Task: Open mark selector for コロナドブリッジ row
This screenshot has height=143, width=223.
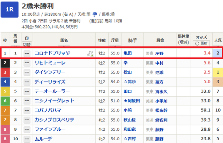Action: click(27, 53)
